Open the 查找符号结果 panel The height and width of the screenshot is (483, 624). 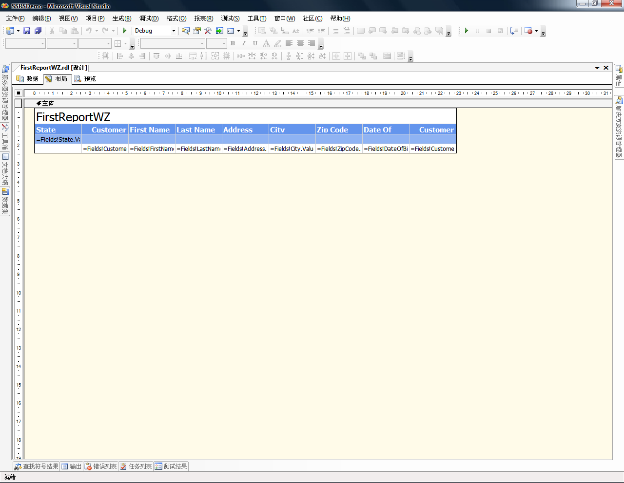point(37,466)
